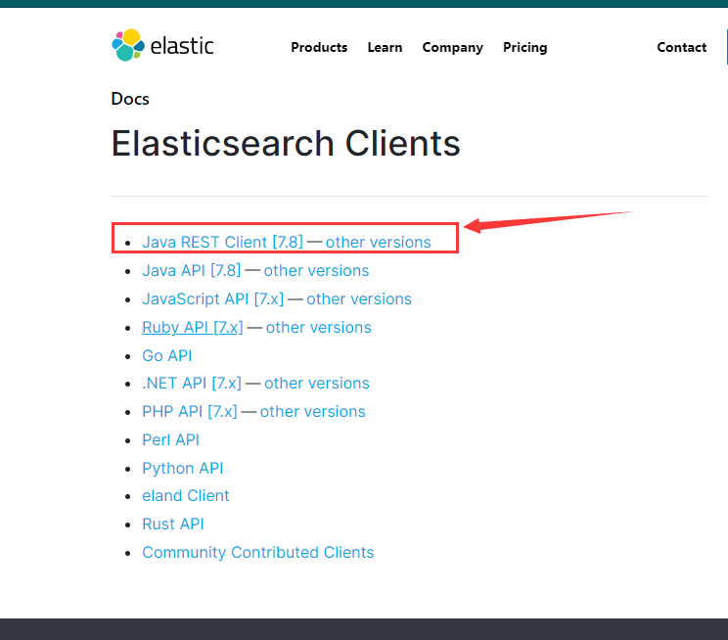Open the Rust API link
The image size is (728, 640).
(x=173, y=524)
